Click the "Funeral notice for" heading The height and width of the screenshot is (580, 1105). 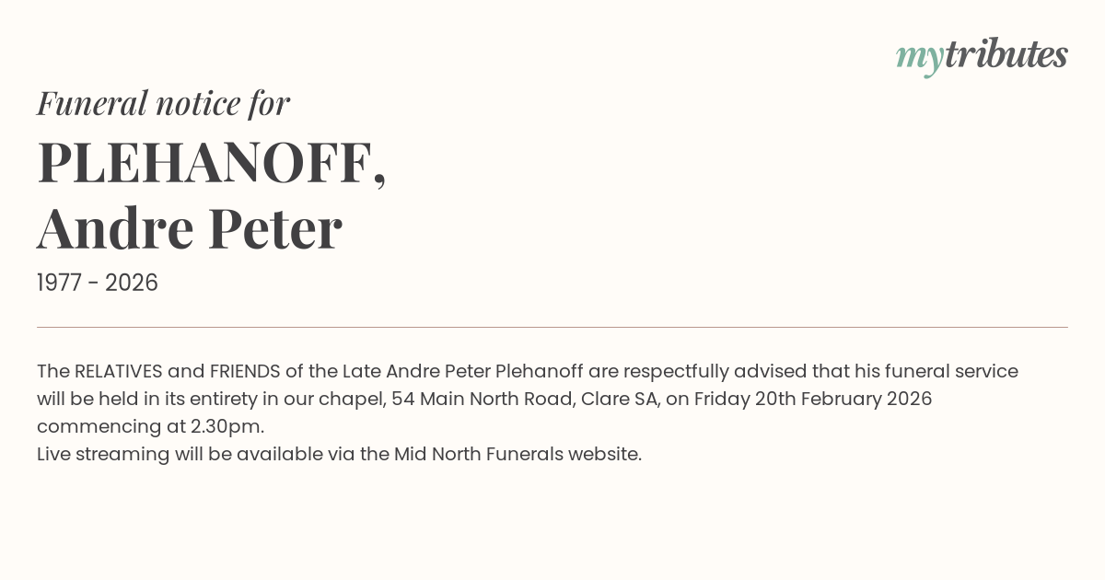click(x=163, y=103)
